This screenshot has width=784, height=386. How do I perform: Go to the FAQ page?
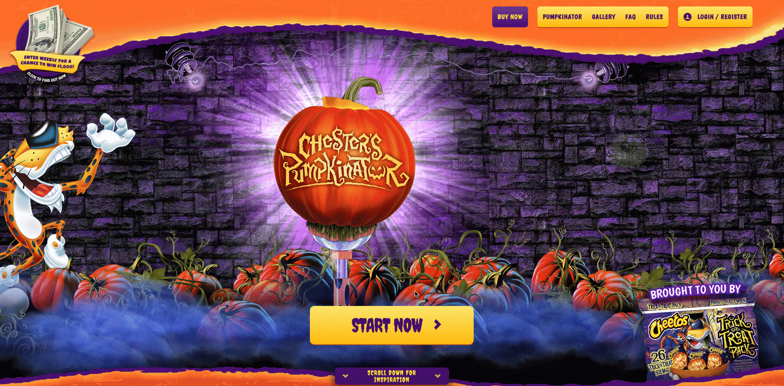pos(631,17)
